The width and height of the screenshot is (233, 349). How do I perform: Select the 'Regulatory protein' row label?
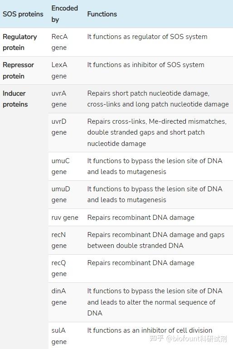click(20, 42)
